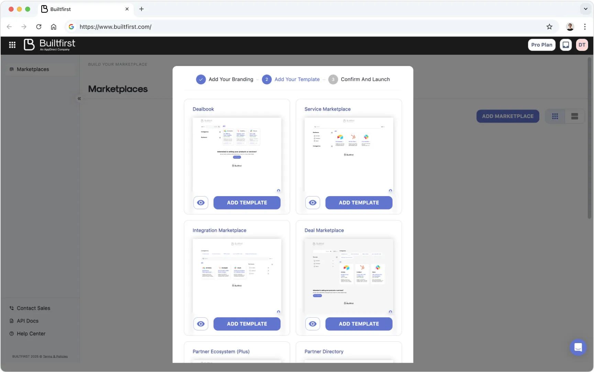Bookmark this page with star icon
Screen dimensions: 594x372
(x=549, y=26)
